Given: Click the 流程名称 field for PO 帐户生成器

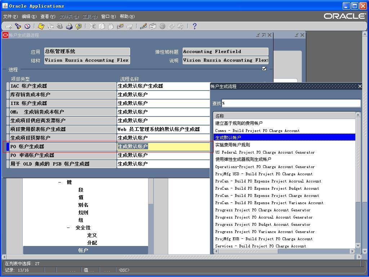Looking at the screenshot, I should 163,146.
